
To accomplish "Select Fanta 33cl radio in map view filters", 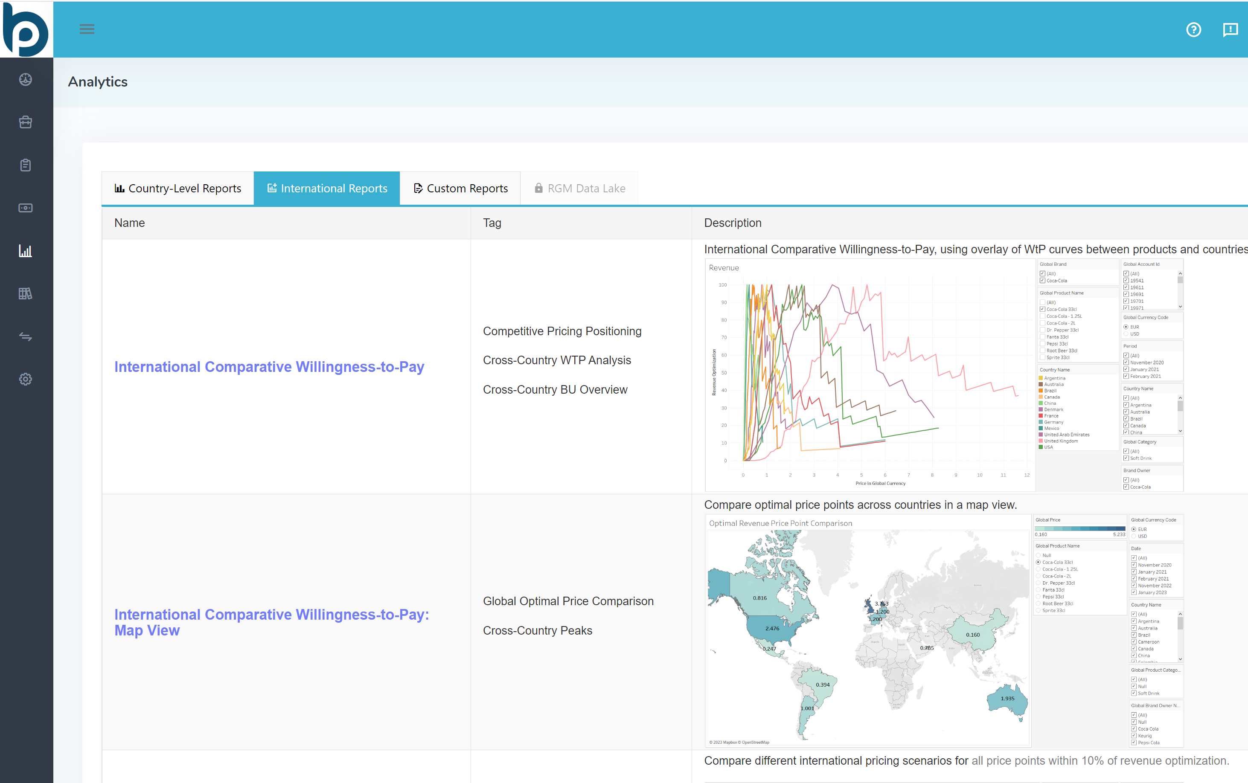I will 1038,590.
